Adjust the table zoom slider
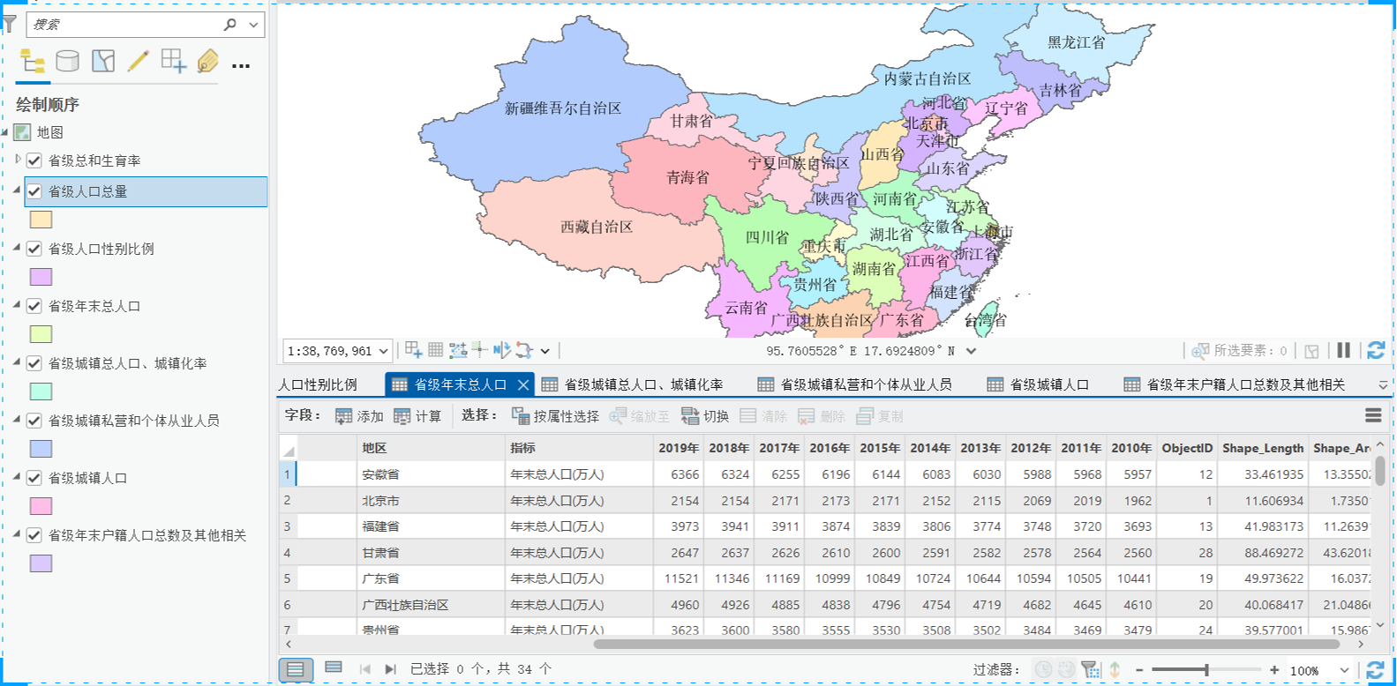 [x=1206, y=670]
